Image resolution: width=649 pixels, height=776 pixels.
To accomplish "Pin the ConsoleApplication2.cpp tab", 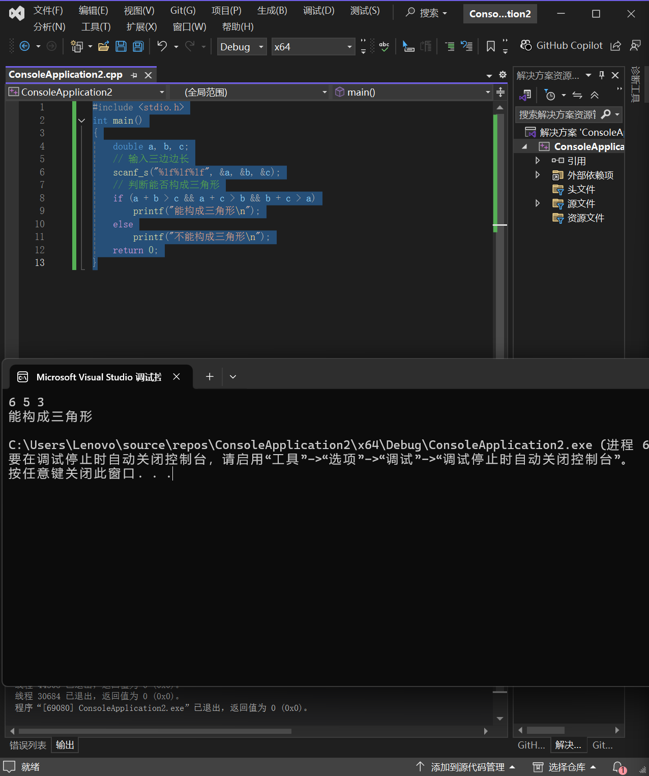I will tap(134, 75).
